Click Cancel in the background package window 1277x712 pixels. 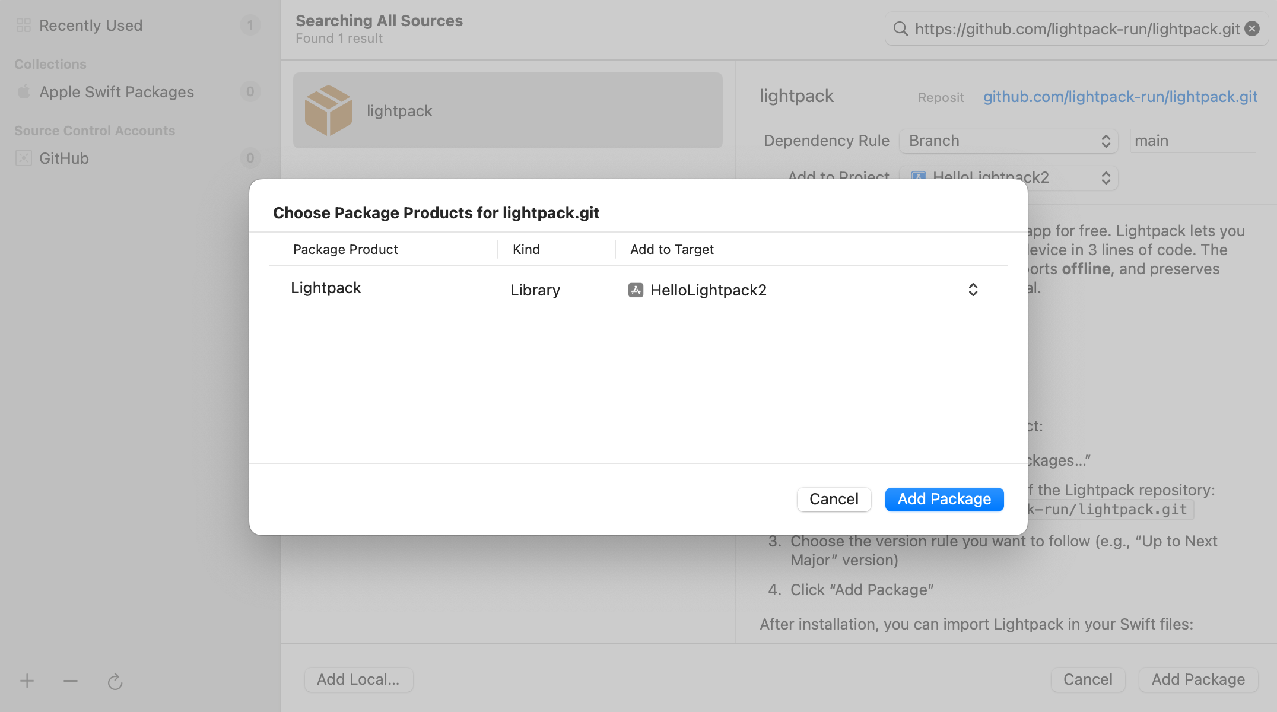point(1088,679)
